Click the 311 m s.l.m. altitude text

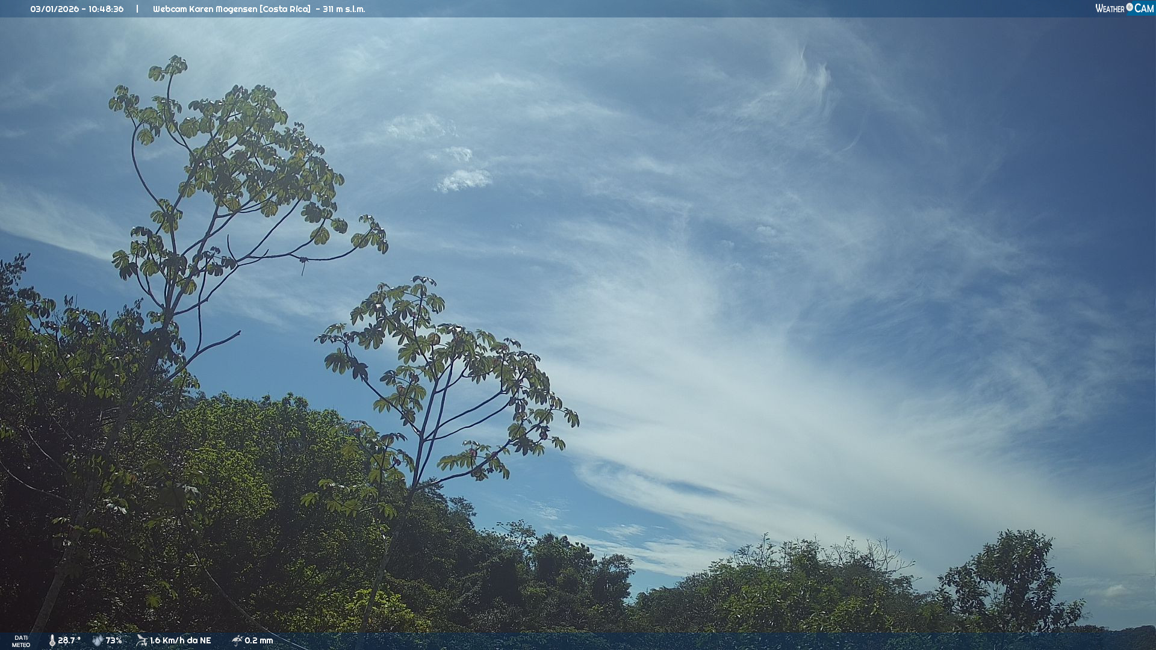344,9
